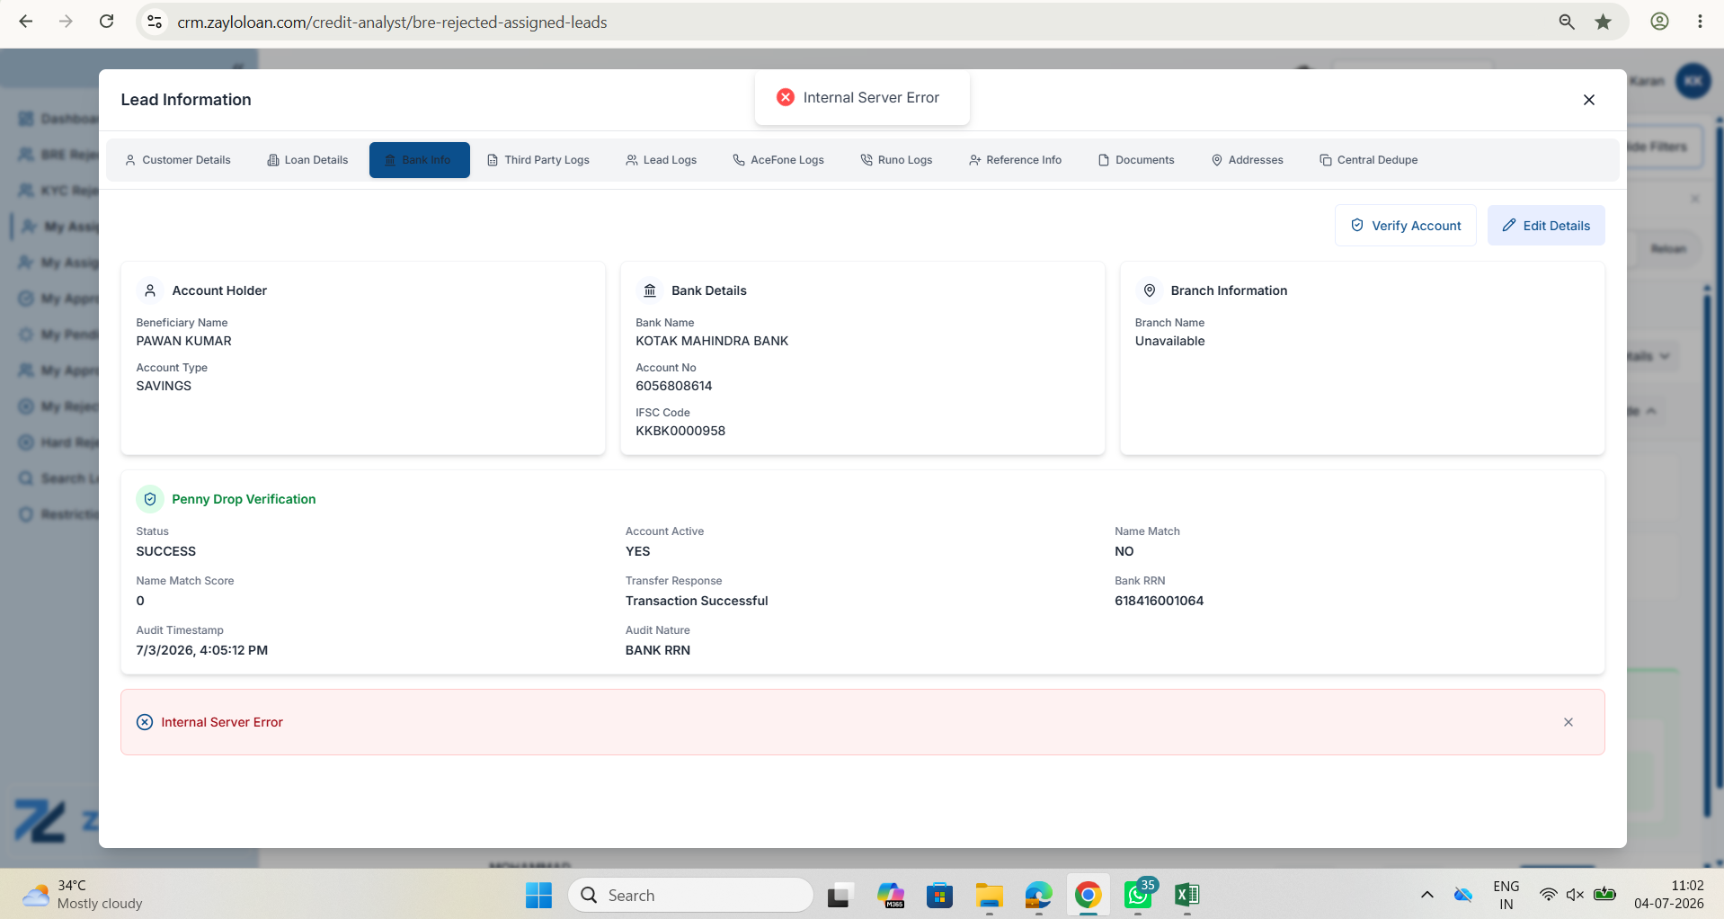View the Lead Logs tab
Screen dimensions: 1724x919
pos(662,160)
